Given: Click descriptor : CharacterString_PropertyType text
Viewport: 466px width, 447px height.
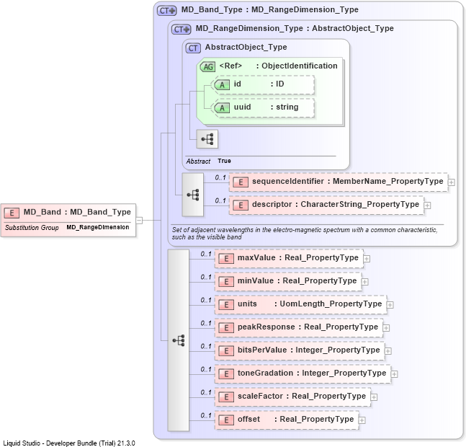Looking at the screenshot, I should 336,204.
